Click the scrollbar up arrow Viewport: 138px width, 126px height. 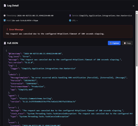tap(137, 12)
